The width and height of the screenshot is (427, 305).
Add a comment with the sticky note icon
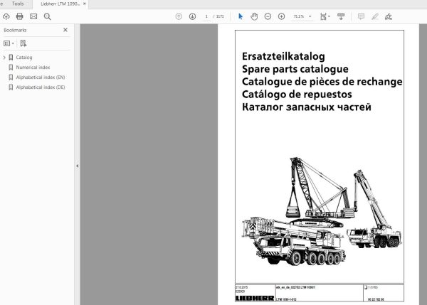pos(362,16)
